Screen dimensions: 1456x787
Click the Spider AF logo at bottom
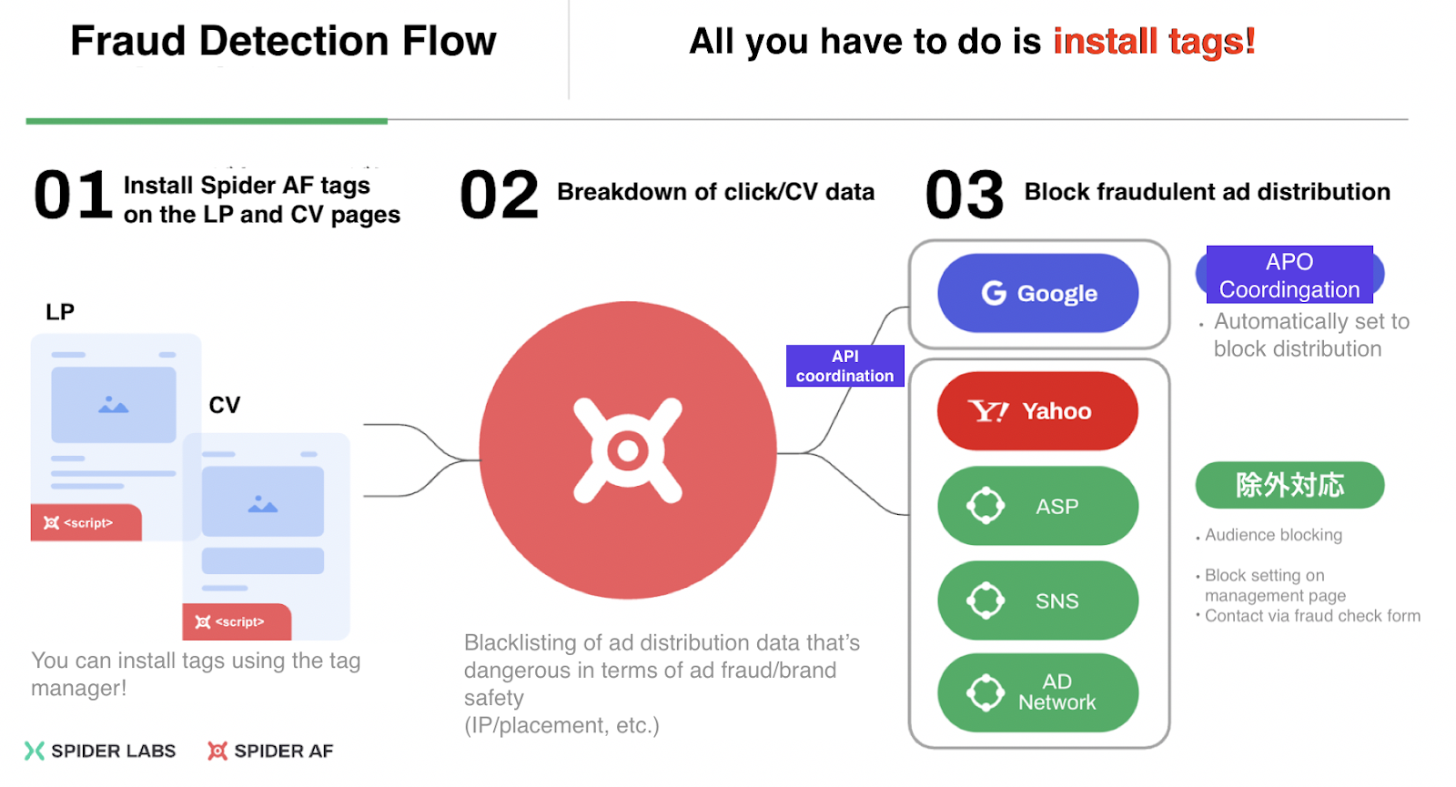(270, 751)
